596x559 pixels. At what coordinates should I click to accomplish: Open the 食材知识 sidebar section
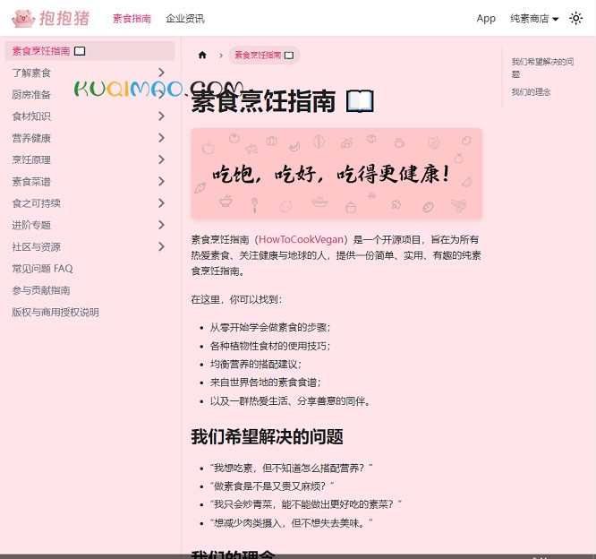[x=31, y=116]
